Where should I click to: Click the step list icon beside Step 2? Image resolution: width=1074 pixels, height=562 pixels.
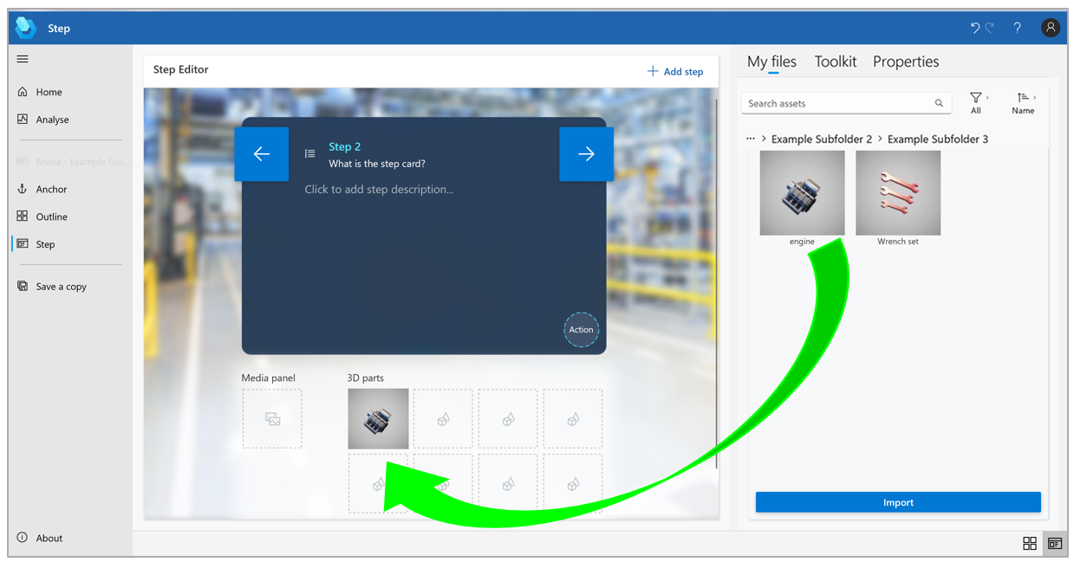[310, 154]
